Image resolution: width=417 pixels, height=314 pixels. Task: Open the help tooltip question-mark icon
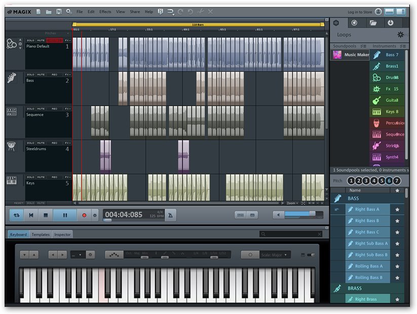(160, 12)
